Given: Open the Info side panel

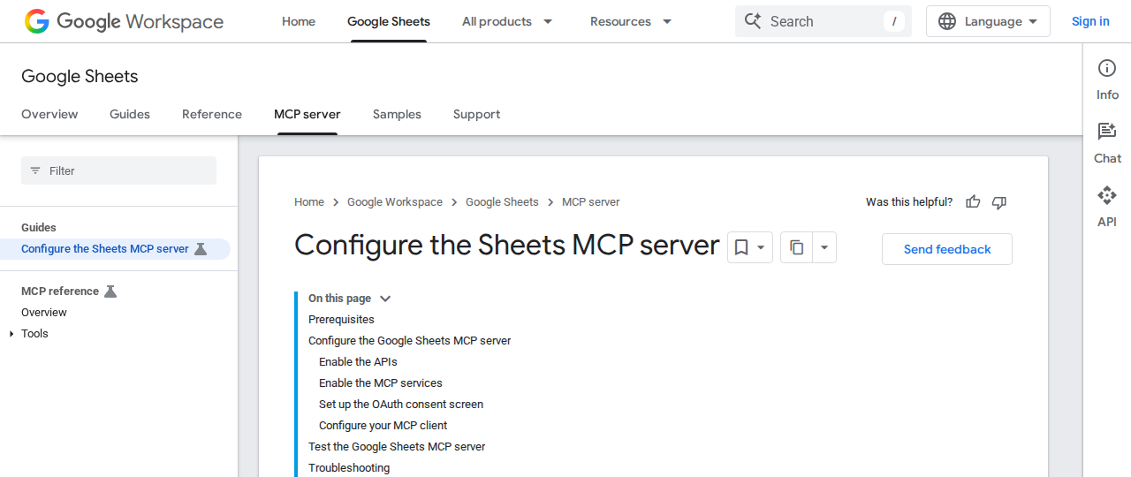Looking at the screenshot, I should point(1107,79).
